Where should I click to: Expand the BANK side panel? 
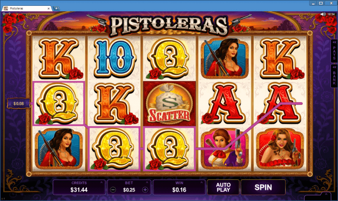pyautogui.click(x=334, y=76)
